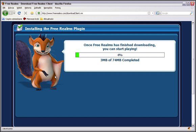
Task: Click the status bar icon at bottom right
Action: pos(189,129)
